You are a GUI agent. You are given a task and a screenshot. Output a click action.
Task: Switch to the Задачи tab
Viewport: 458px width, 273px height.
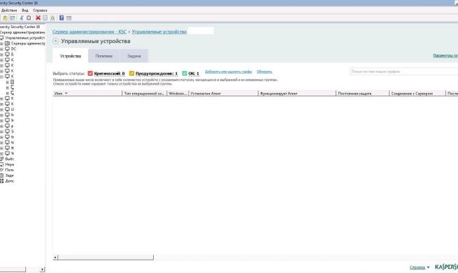click(x=134, y=56)
